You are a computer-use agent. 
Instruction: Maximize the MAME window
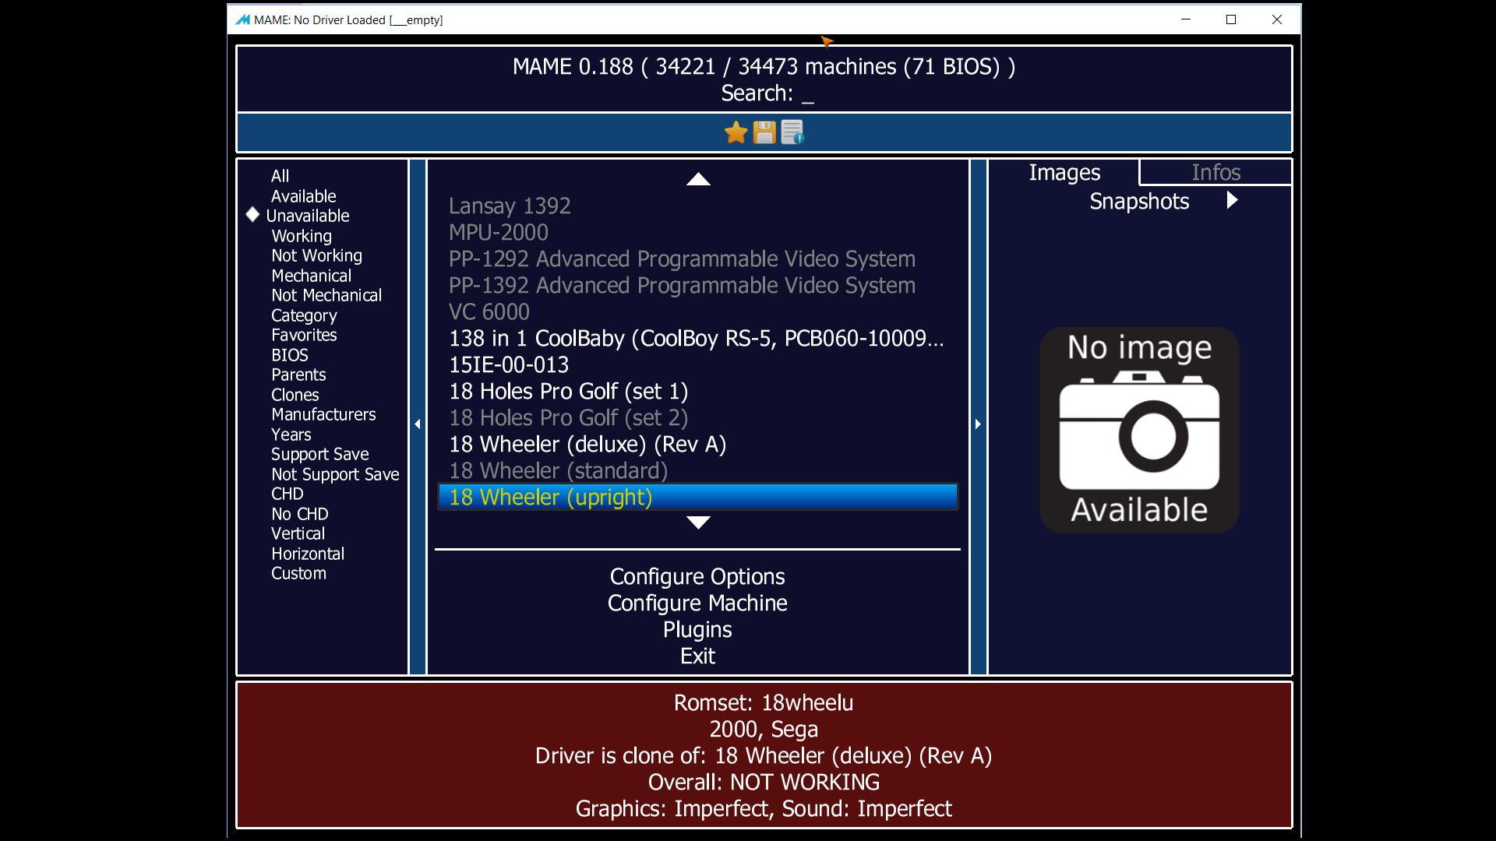pos(1231,19)
